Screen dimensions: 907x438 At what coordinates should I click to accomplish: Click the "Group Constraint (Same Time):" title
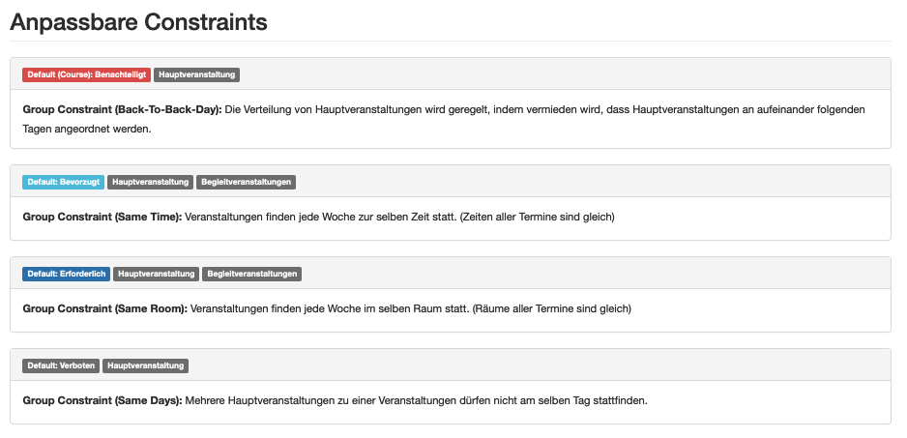pos(102,218)
